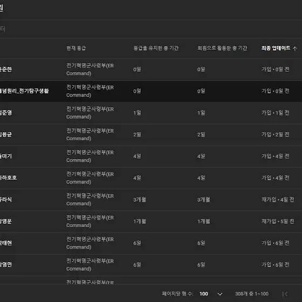Viewport: 302px width, 302px height.
Task: Select the 308개 중 1~100 pagination text
Action: click(x=252, y=294)
